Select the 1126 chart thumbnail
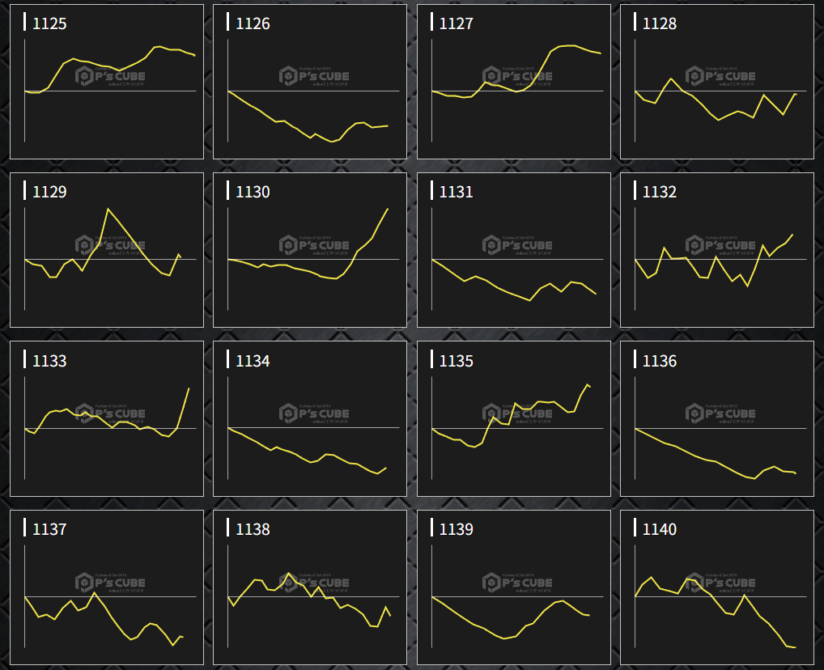824x670 pixels. (x=309, y=81)
